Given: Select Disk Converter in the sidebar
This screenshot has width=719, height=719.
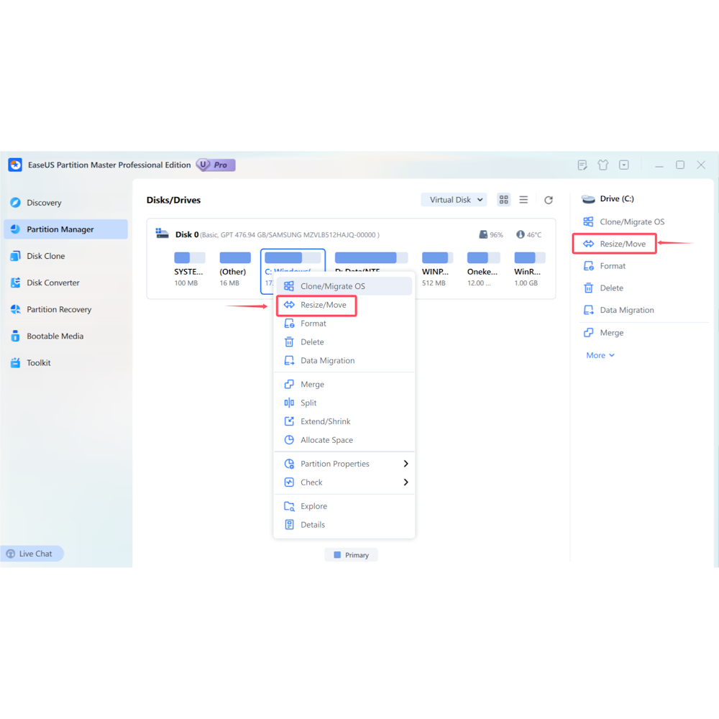Looking at the screenshot, I should [x=52, y=283].
